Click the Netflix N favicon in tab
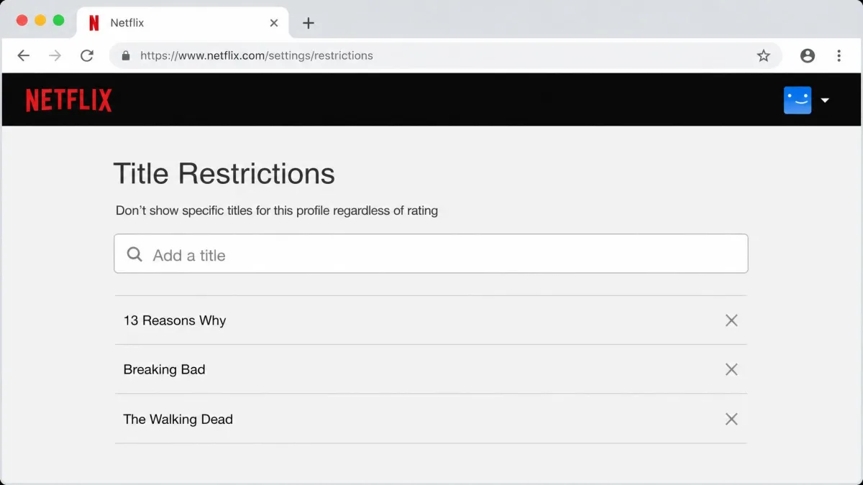The image size is (863, 485). [x=93, y=23]
